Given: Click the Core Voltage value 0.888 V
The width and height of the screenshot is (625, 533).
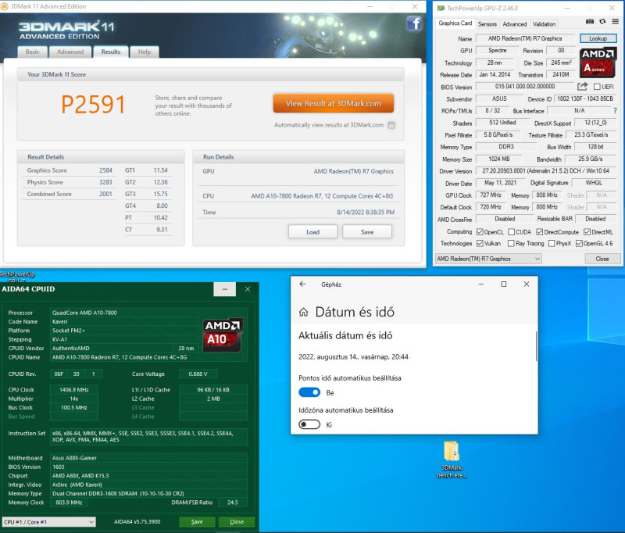Looking at the screenshot, I should pos(198,374).
